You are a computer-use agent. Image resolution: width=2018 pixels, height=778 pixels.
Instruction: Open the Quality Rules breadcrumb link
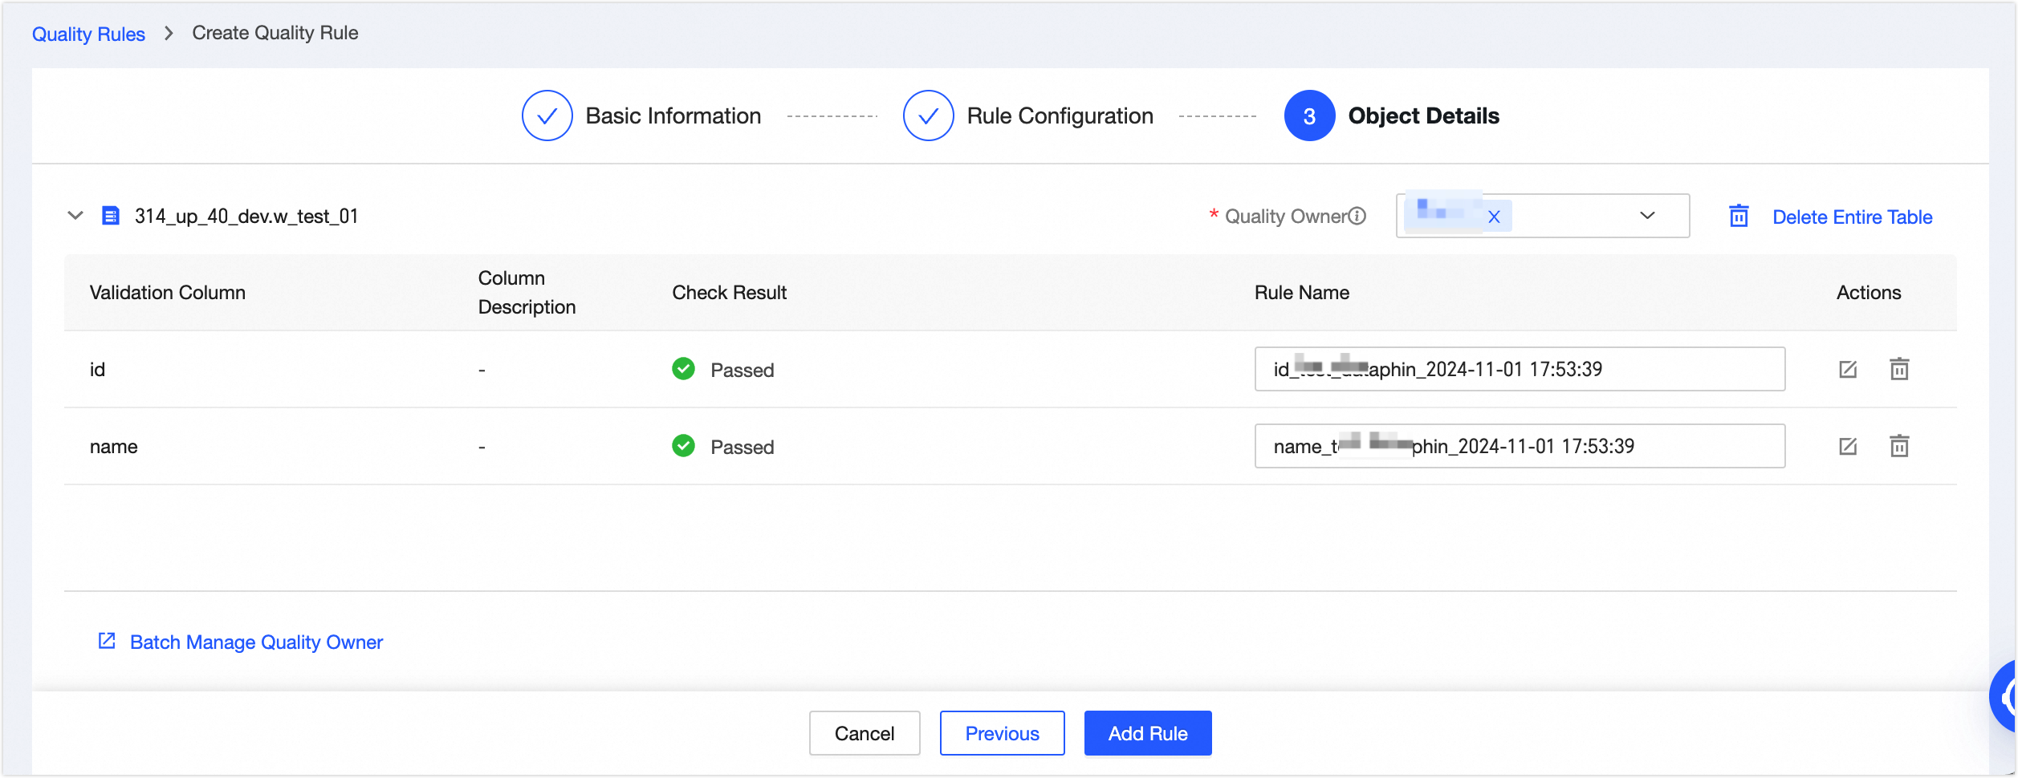point(88,34)
